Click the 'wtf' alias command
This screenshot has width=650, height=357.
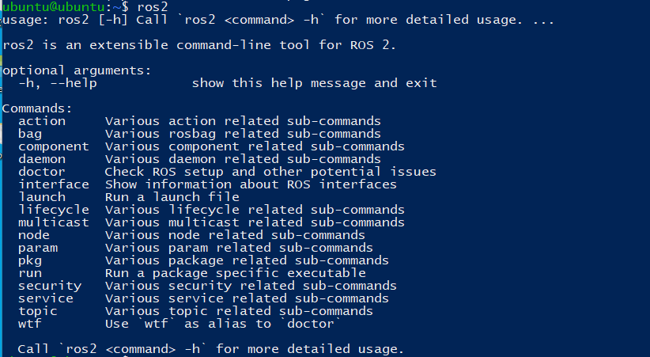29,324
